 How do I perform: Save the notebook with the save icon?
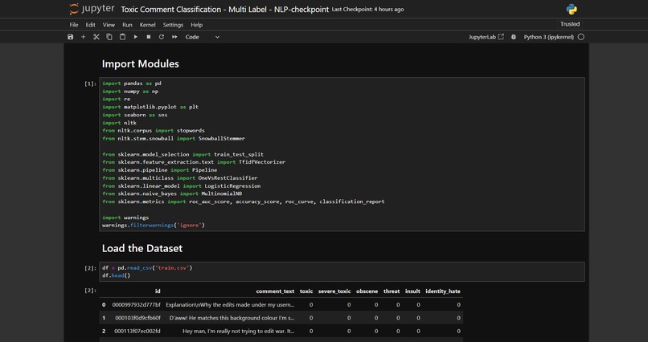[70, 37]
